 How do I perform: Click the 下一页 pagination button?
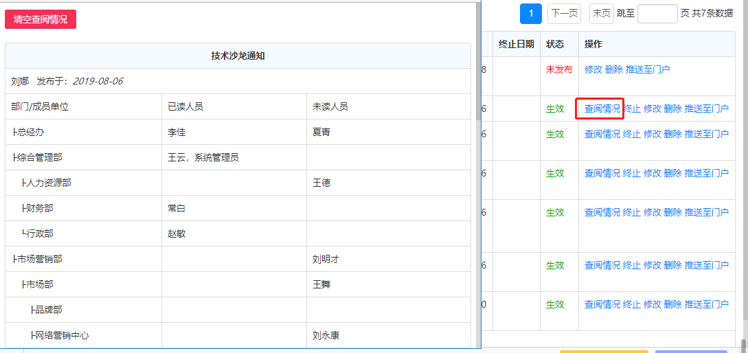tap(563, 14)
